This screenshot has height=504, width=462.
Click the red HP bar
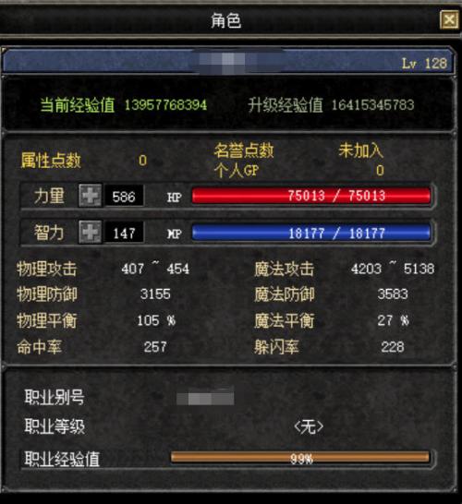(x=311, y=196)
